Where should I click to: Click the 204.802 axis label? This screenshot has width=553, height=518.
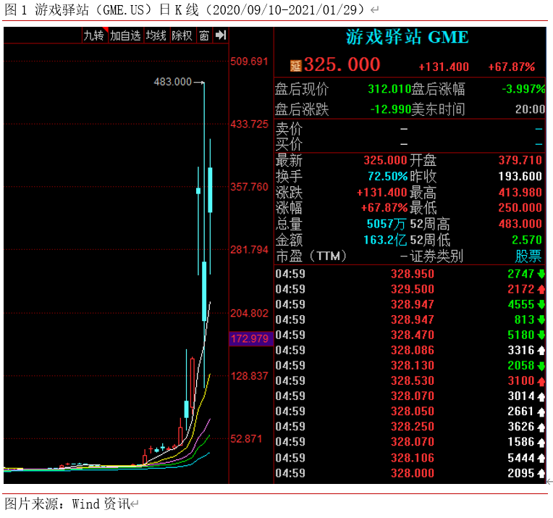(249, 313)
